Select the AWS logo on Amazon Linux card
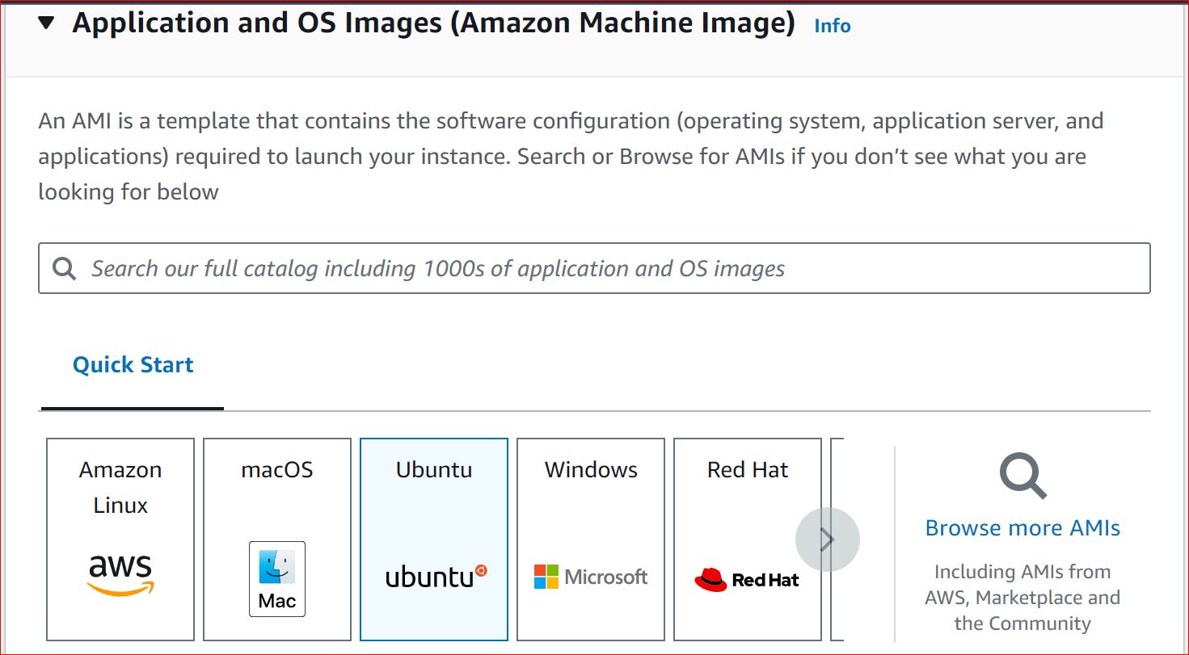Screen dimensions: 1189x655 pyautogui.click(x=120, y=573)
